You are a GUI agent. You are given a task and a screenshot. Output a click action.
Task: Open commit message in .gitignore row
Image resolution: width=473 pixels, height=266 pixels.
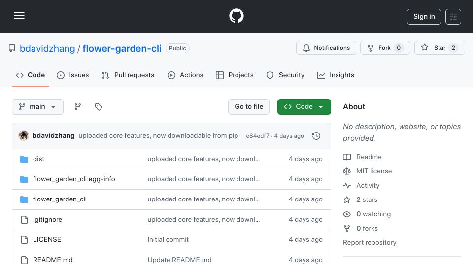[203, 220]
